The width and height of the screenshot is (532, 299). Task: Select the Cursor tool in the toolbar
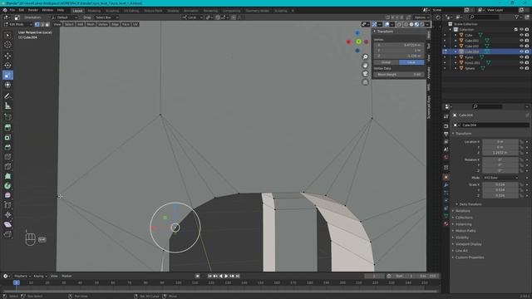(x=7, y=45)
